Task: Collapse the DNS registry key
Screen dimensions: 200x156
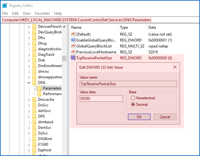Action: 29,83
